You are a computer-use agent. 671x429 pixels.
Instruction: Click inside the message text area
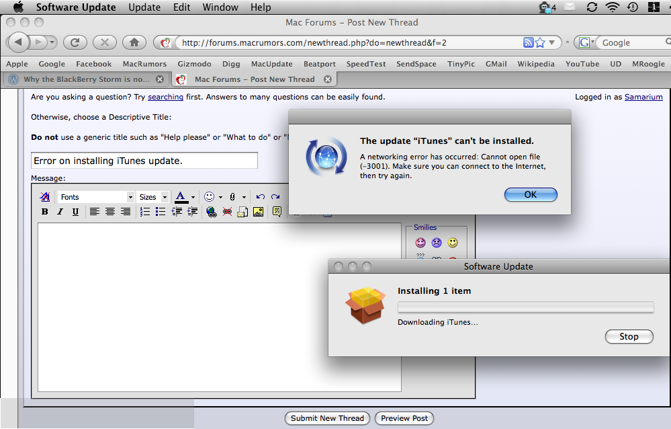(x=220, y=307)
